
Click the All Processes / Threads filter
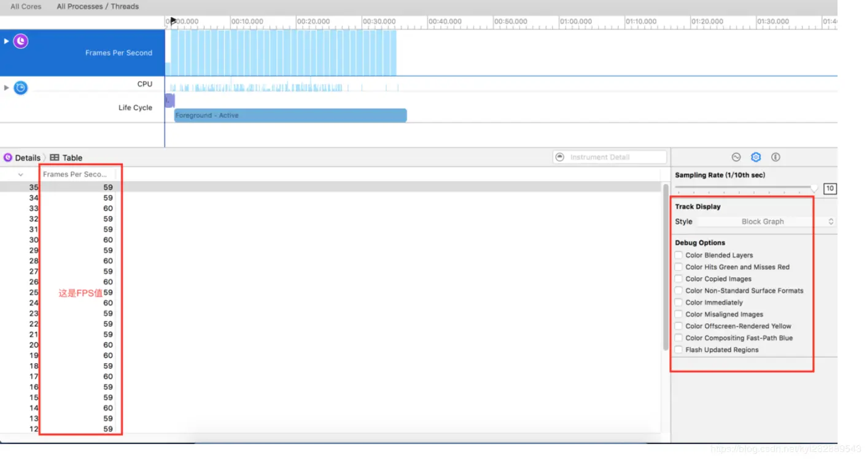98,6
